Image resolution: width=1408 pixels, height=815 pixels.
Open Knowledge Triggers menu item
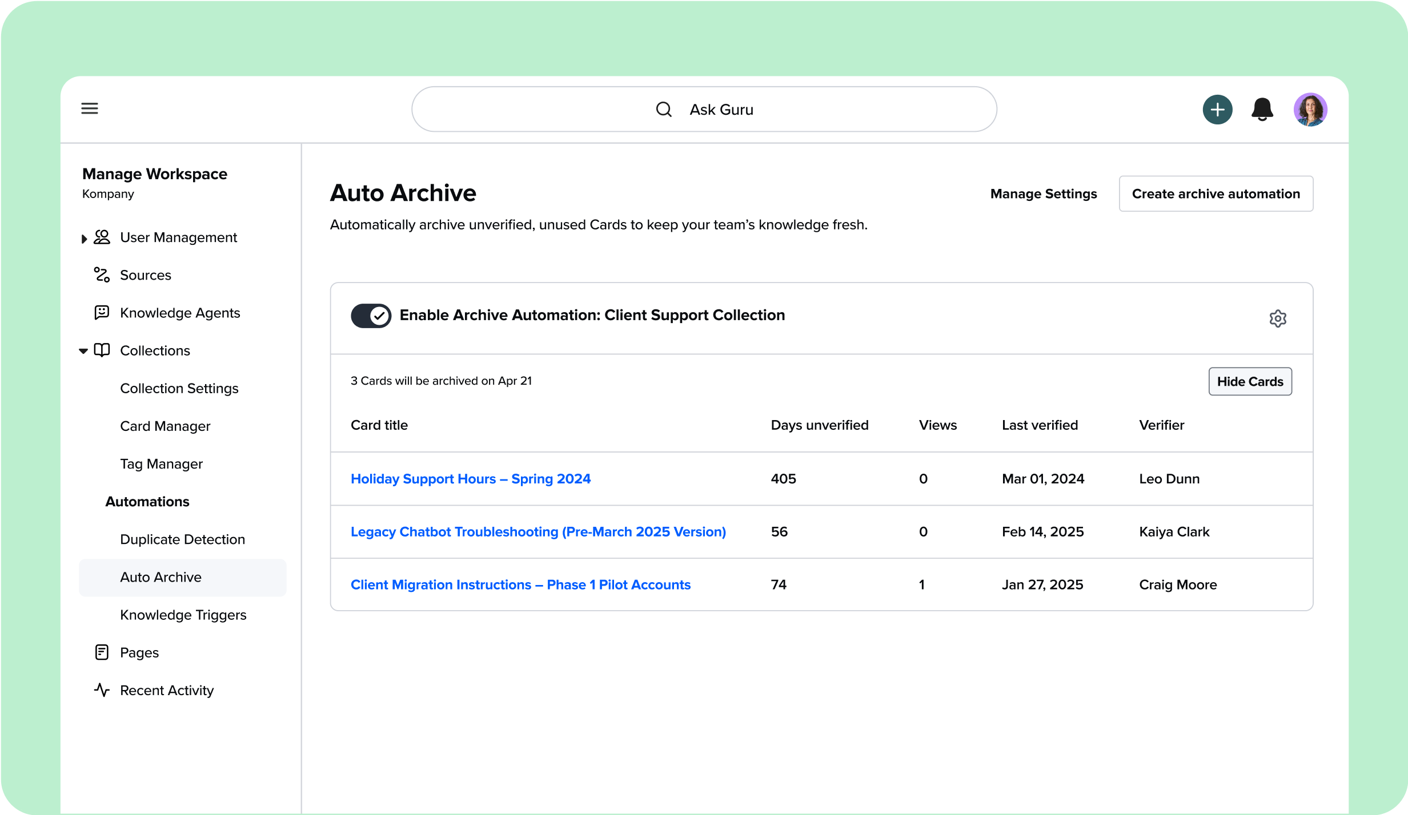(x=183, y=615)
